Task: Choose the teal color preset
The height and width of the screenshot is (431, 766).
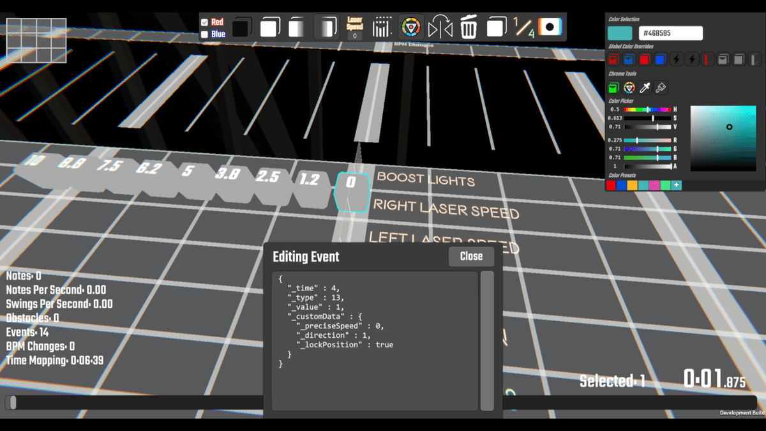Action: point(643,185)
